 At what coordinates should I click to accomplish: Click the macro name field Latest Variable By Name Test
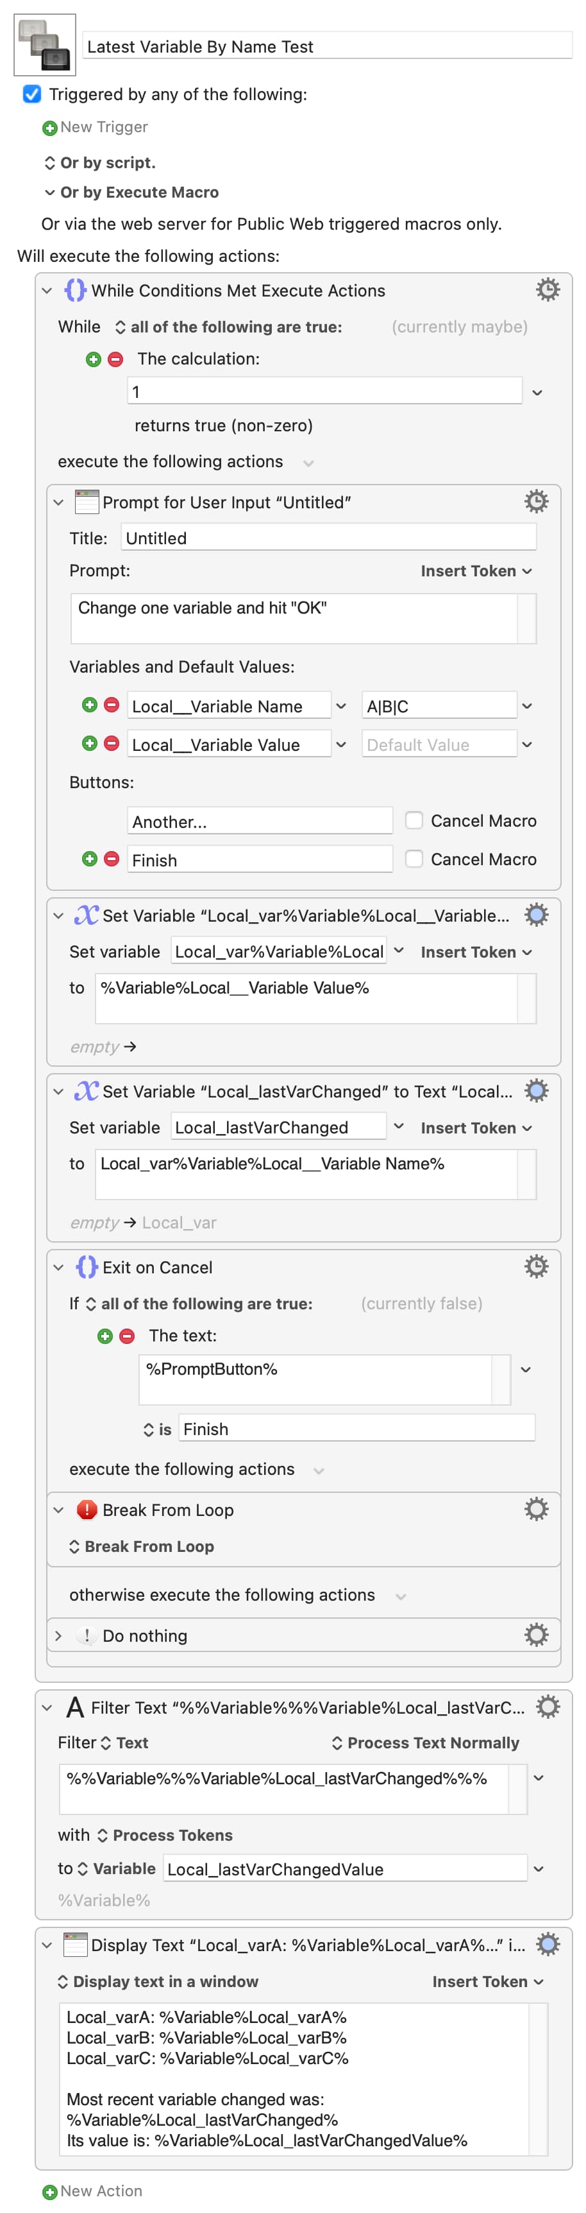coord(327,46)
